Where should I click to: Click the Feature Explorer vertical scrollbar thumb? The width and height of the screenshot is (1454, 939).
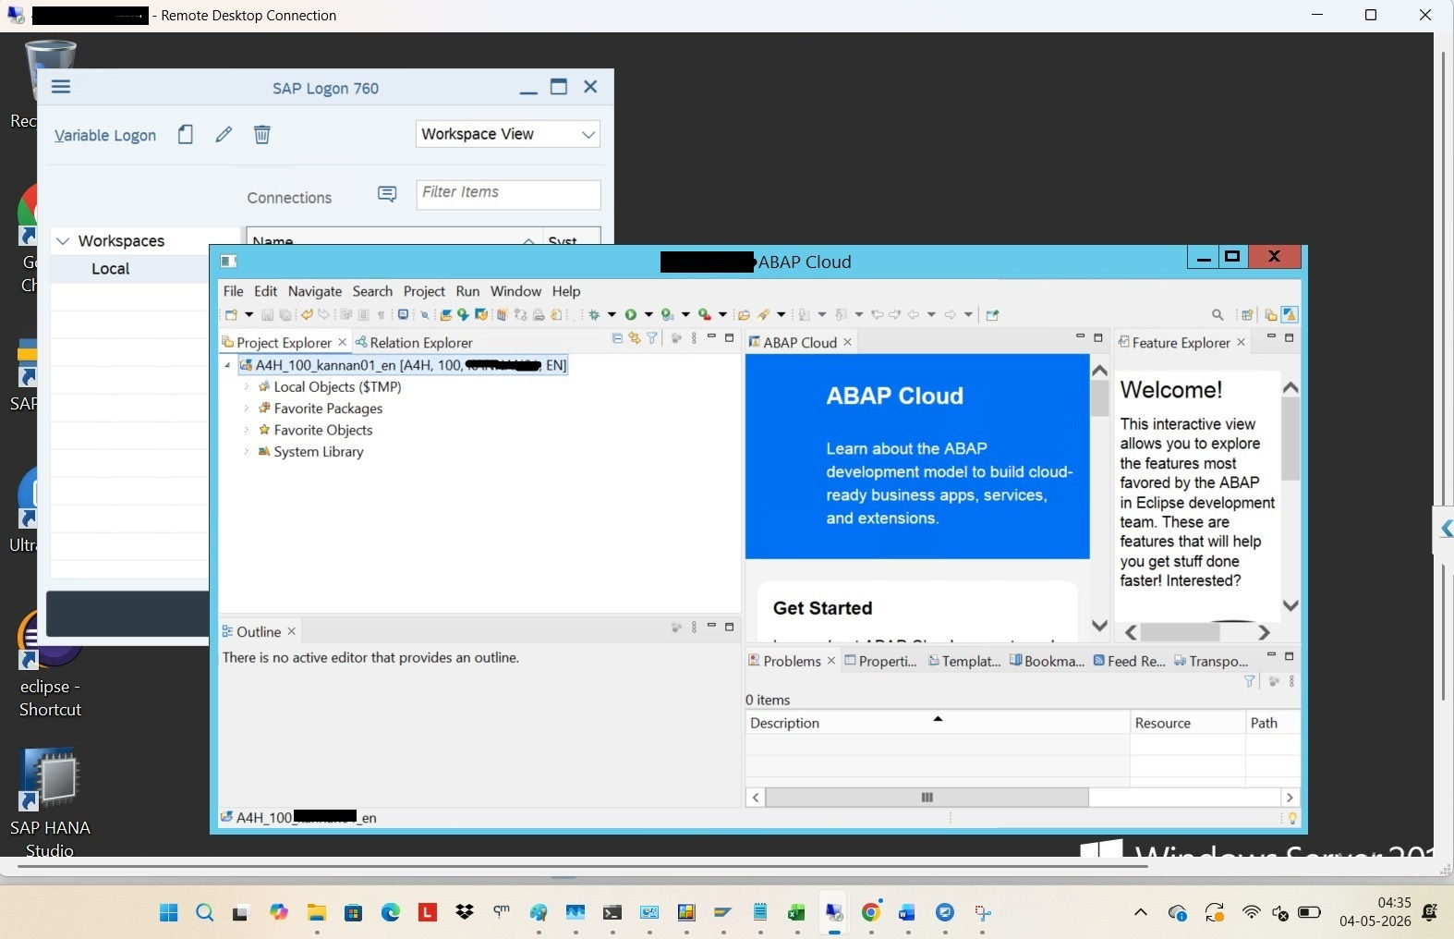coord(1290,439)
